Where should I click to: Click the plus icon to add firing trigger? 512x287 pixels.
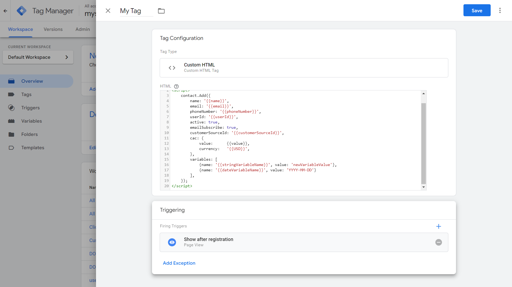point(438,226)
